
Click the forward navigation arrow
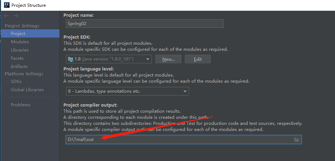coord(16,16)
